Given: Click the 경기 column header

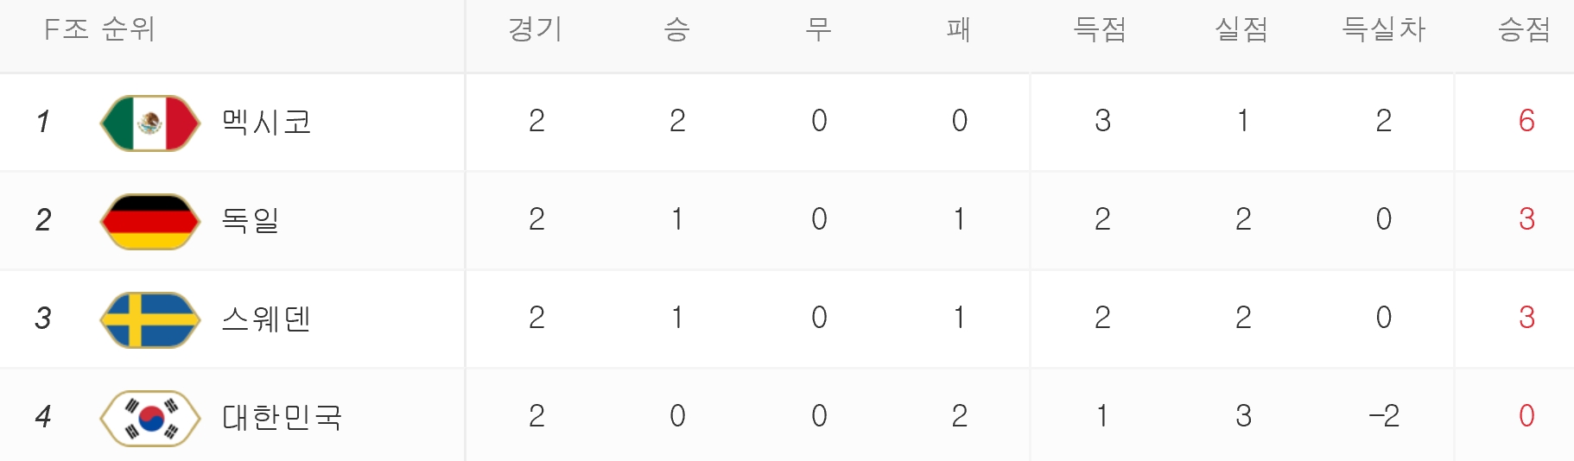Looking at the screenshot, I should (x=536, y=29).
